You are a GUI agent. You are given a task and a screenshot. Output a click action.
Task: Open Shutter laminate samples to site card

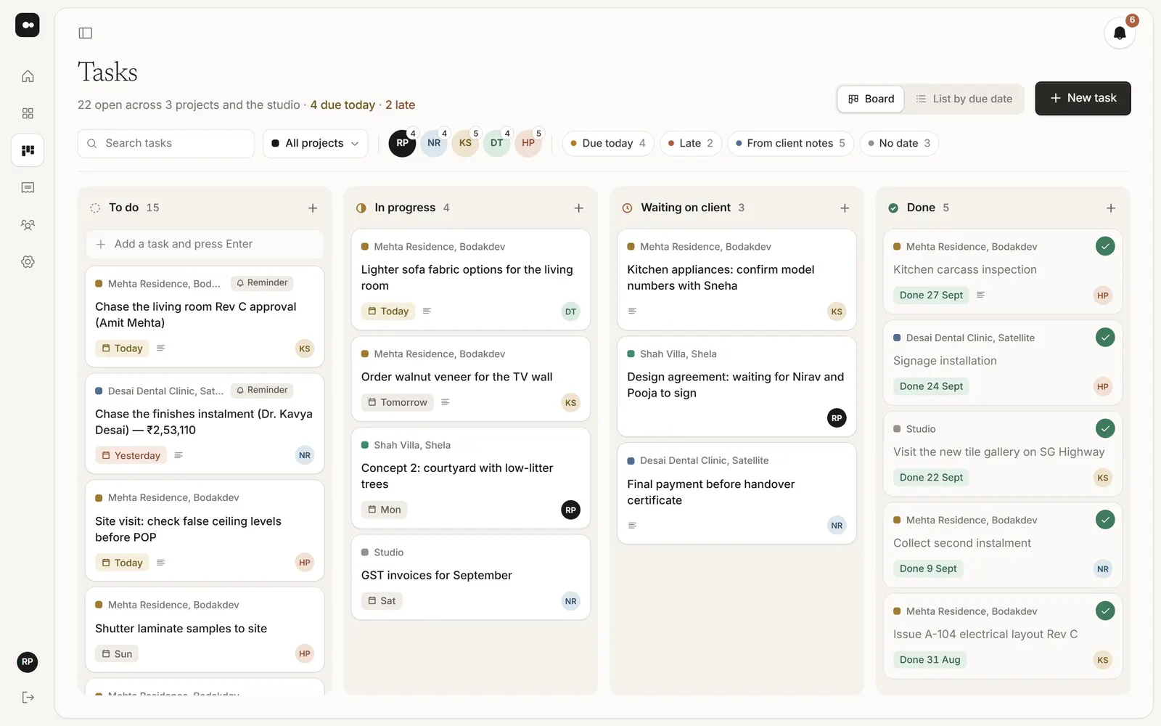click(x=205, y=629)
